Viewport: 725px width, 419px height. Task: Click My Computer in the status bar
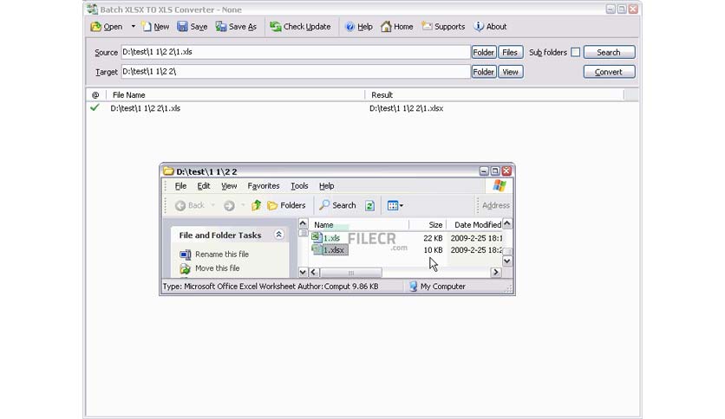[x=437, y=287]
